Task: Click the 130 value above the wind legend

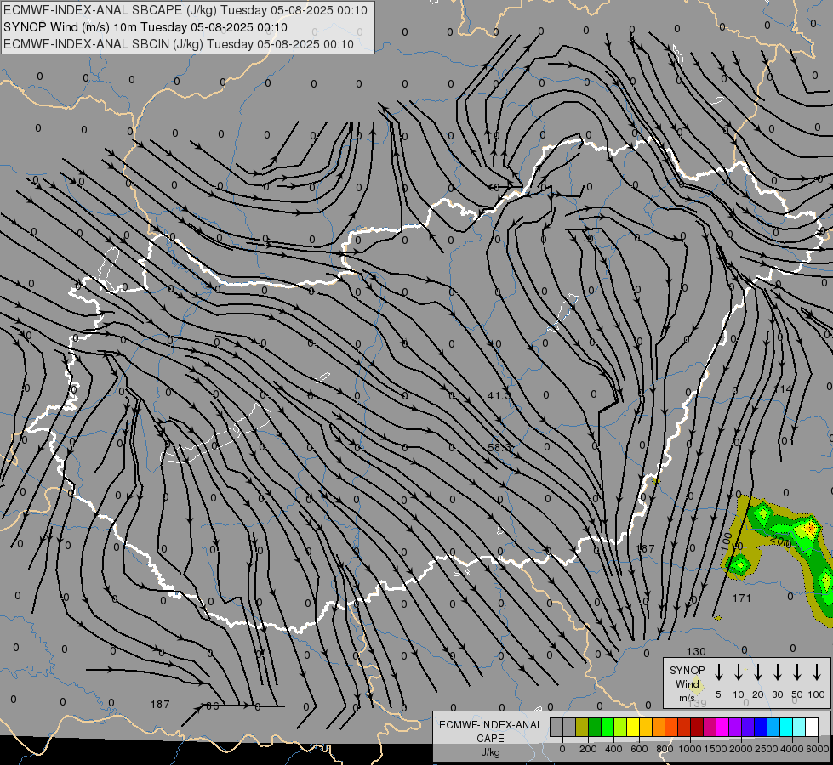Action: tap(696, 651)
